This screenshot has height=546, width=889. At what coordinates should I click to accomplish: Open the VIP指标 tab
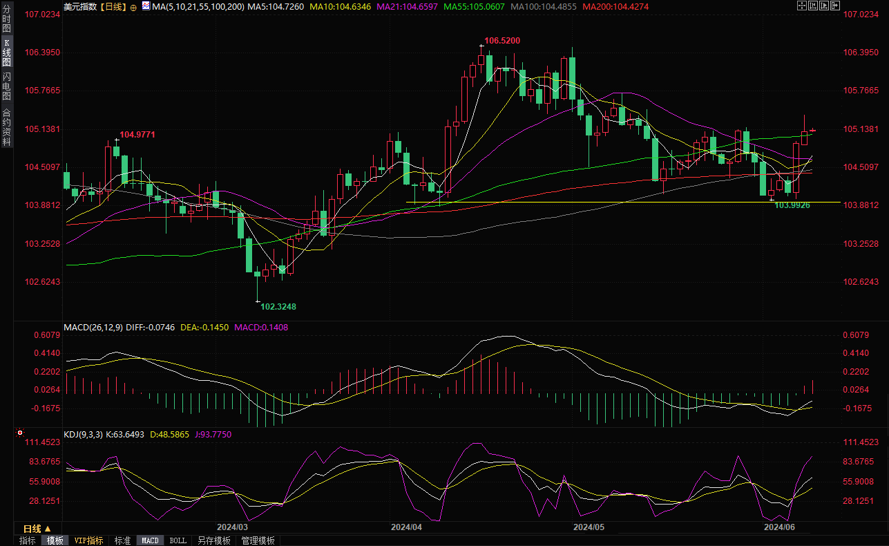(x=88, y=540)
